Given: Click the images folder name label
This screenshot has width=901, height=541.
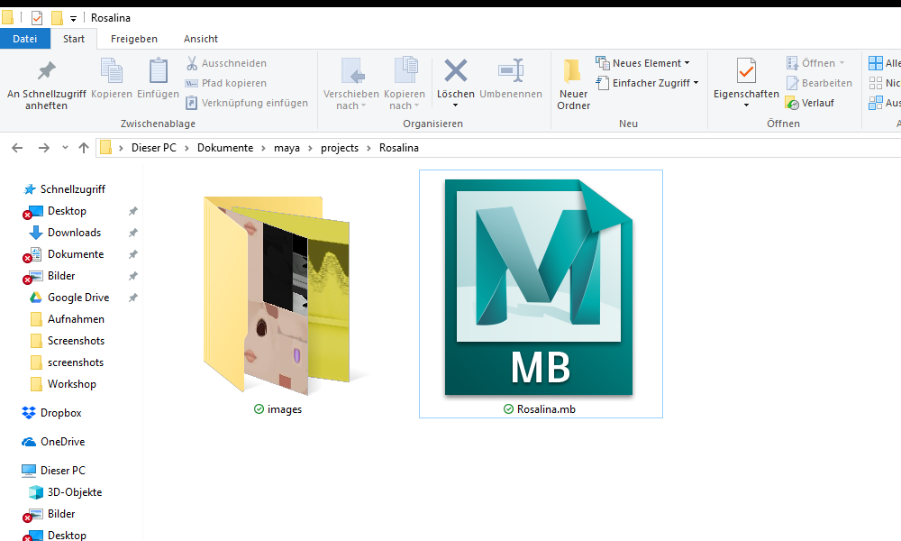Looking at the screenshot, I should pyautogui.click(x=285, y=408).
